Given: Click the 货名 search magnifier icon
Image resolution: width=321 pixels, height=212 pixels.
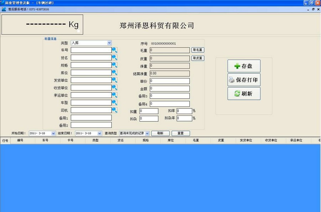Looking at the screenshot, I should point(115,58).
